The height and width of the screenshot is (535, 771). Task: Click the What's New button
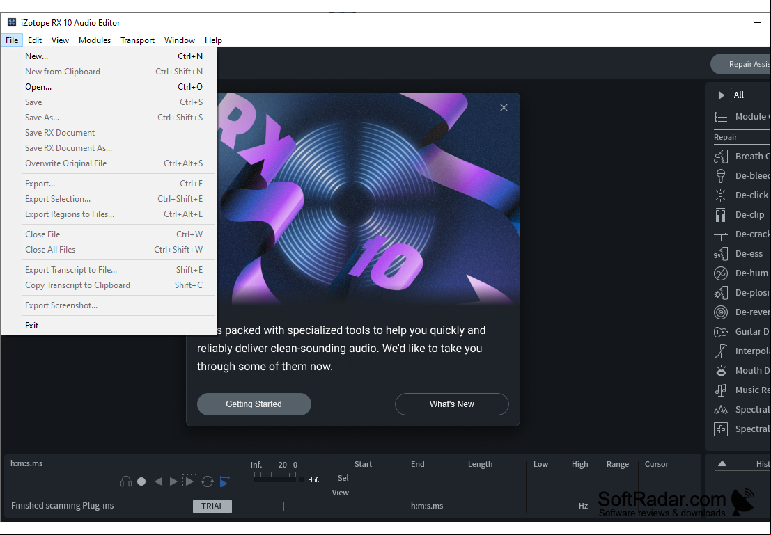(452, 404)
